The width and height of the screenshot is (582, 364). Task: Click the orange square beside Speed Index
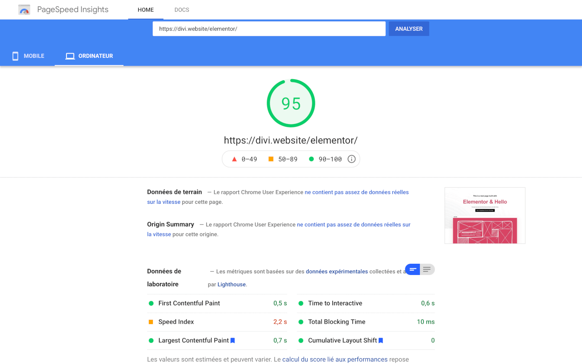pos(151,322)
